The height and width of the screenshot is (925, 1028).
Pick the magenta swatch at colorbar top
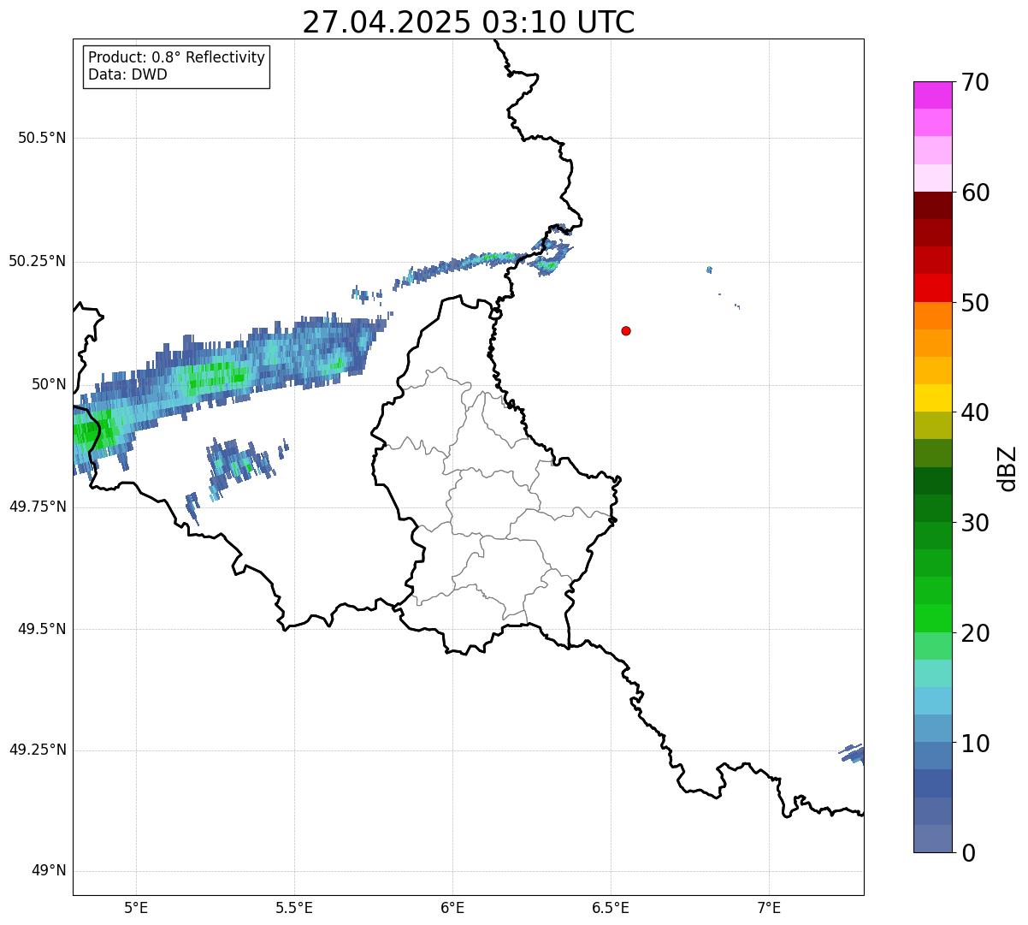tap(932, 95)
